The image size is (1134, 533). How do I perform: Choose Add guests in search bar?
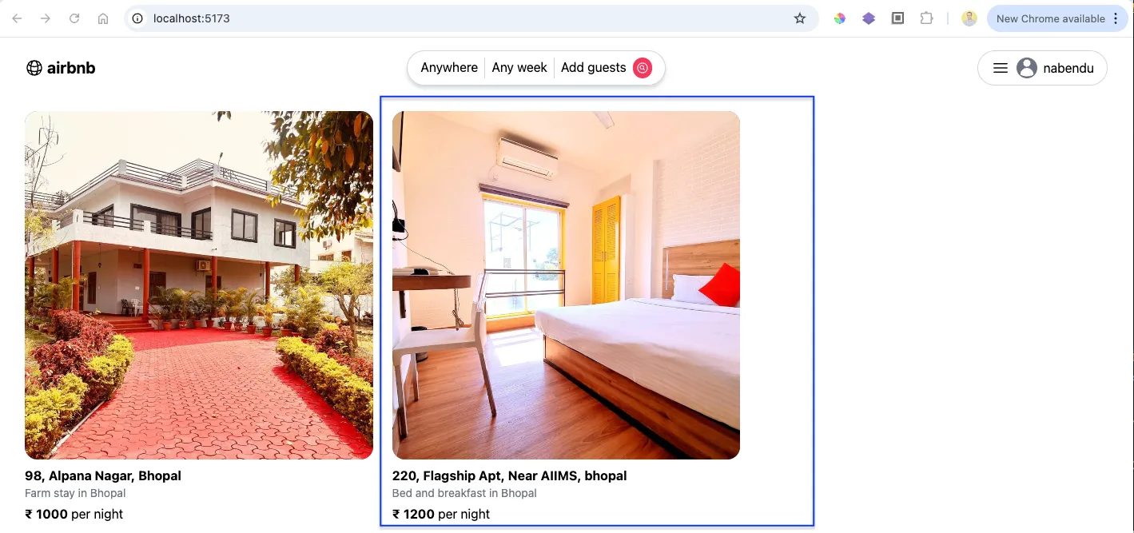point(593,68)
